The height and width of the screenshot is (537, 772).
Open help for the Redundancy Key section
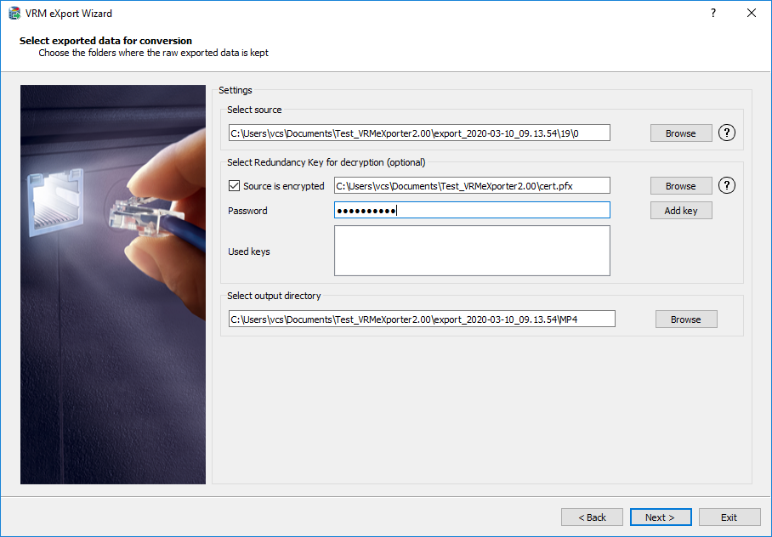[x=727, y=185]
